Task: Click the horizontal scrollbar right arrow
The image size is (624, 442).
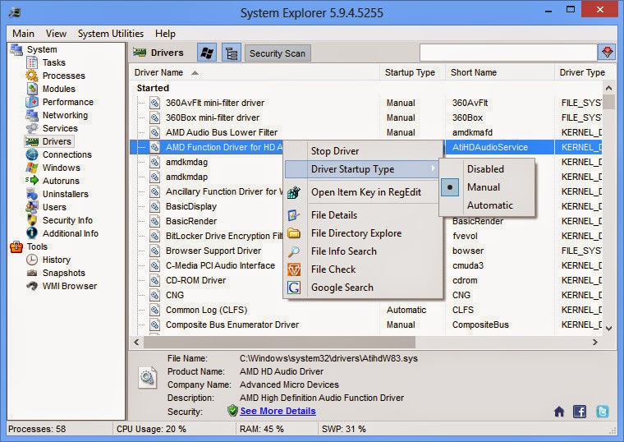Action: point(595,342)
